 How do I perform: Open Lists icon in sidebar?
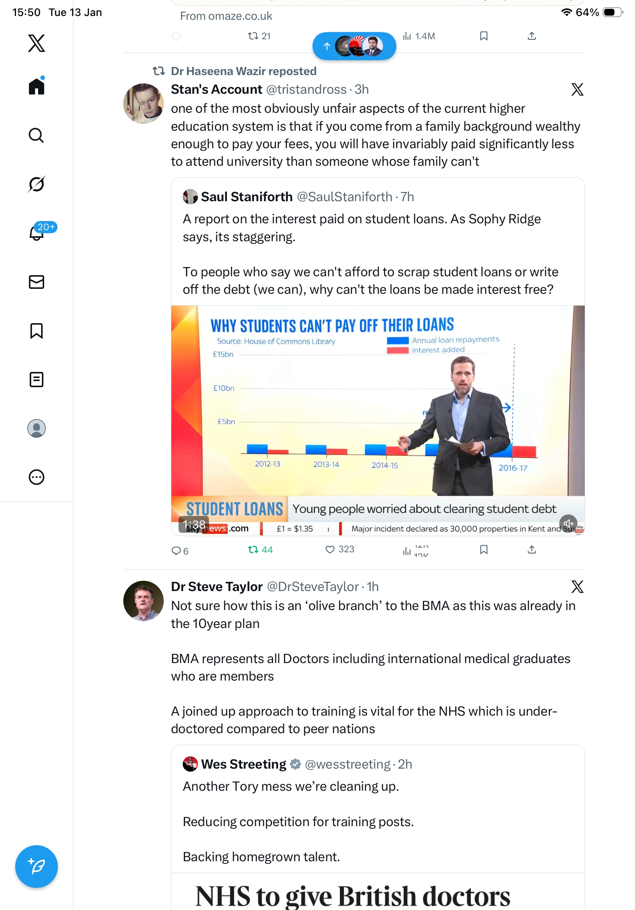click(37, 379)
